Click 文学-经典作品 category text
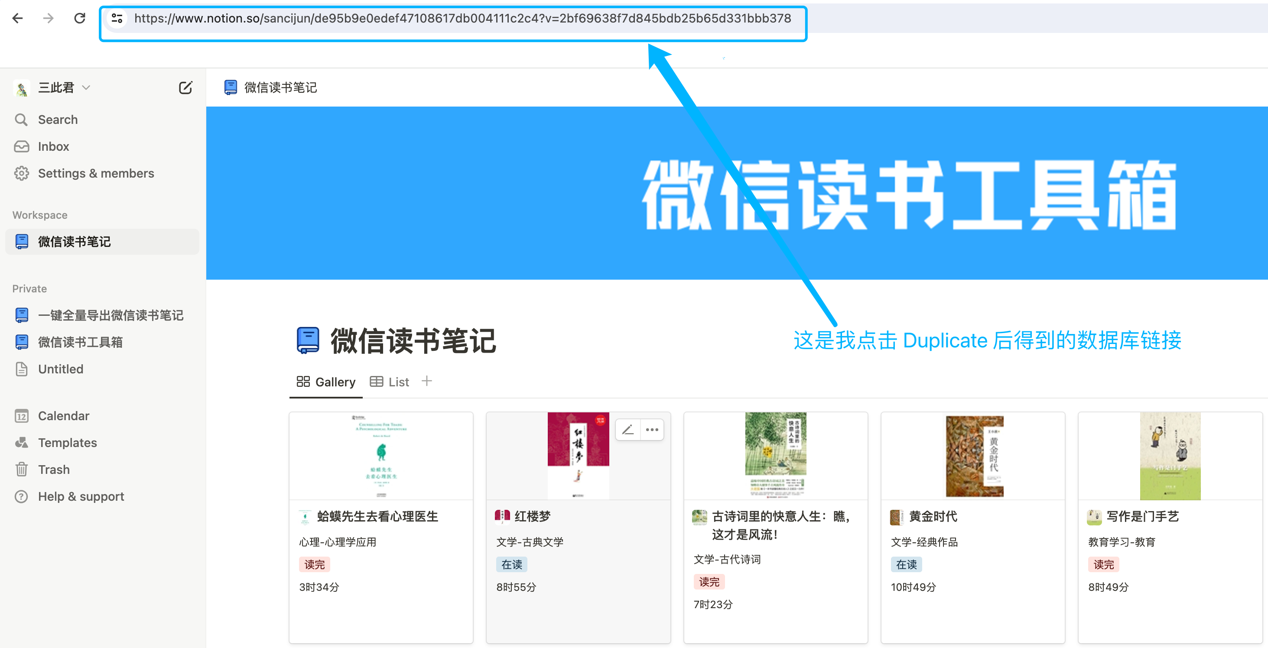 924,542
